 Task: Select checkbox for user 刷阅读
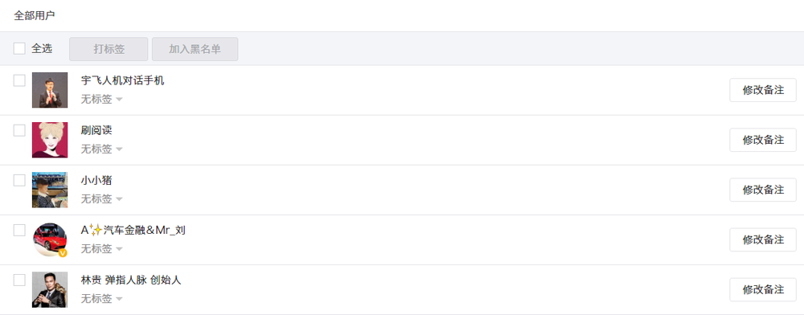19,131
